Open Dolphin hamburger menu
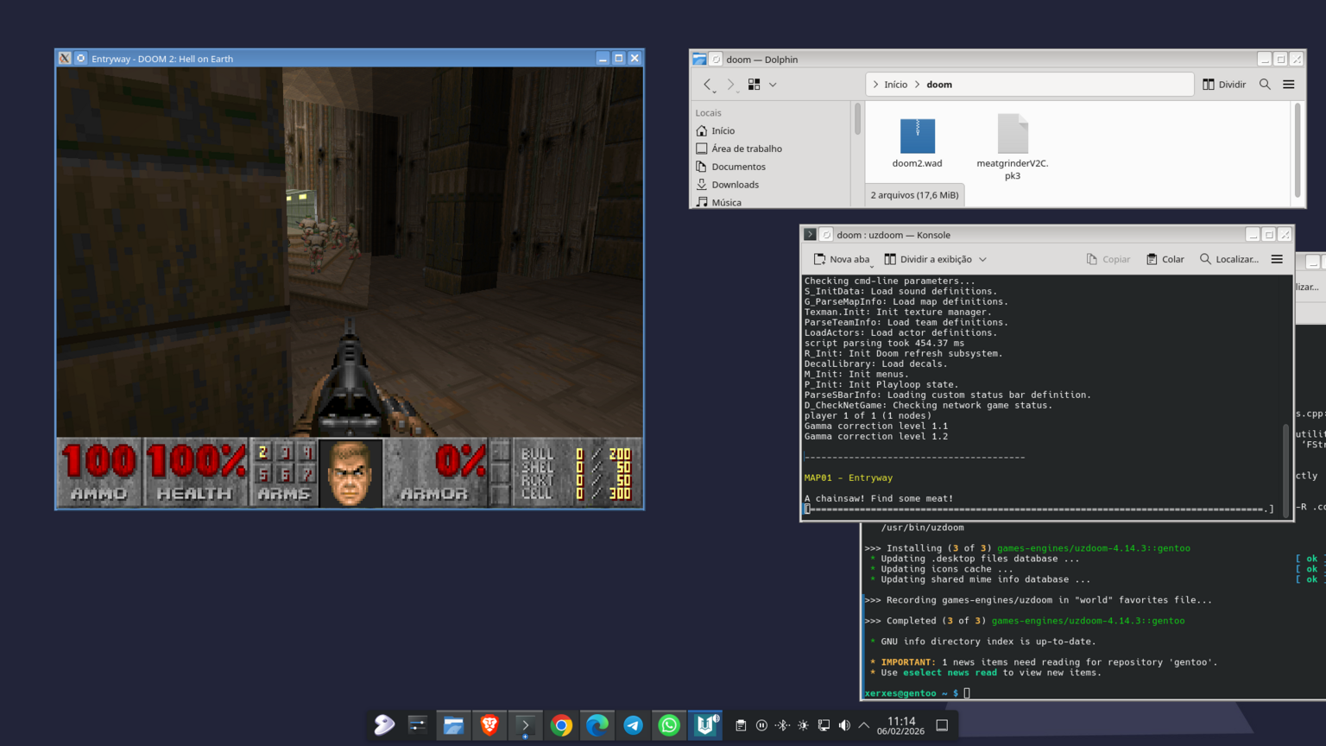Viewport: 1326px width, 746px height. (x=1289, y=85)
